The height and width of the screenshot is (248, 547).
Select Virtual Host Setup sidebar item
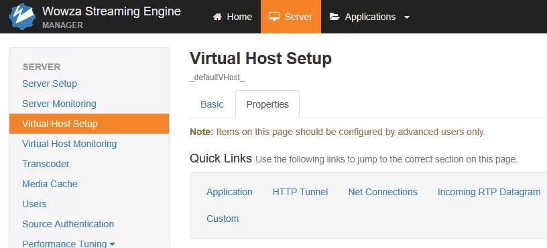tap(89, 124)
